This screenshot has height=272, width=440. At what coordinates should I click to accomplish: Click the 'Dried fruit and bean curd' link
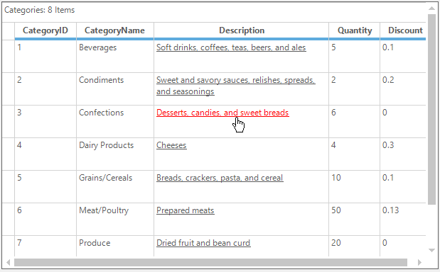tap(203, 243)
